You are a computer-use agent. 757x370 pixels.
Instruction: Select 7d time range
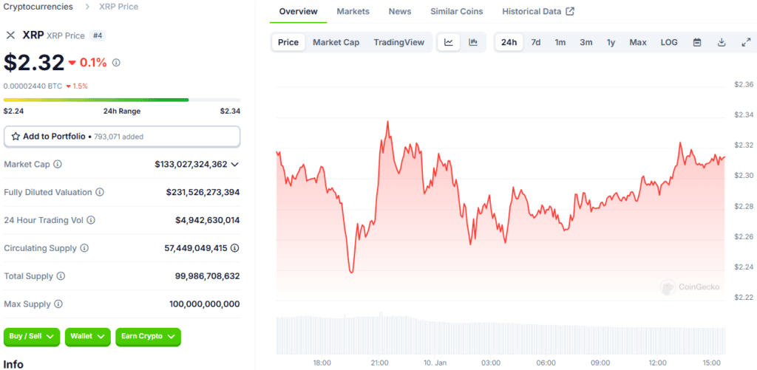tap(536, 42)
